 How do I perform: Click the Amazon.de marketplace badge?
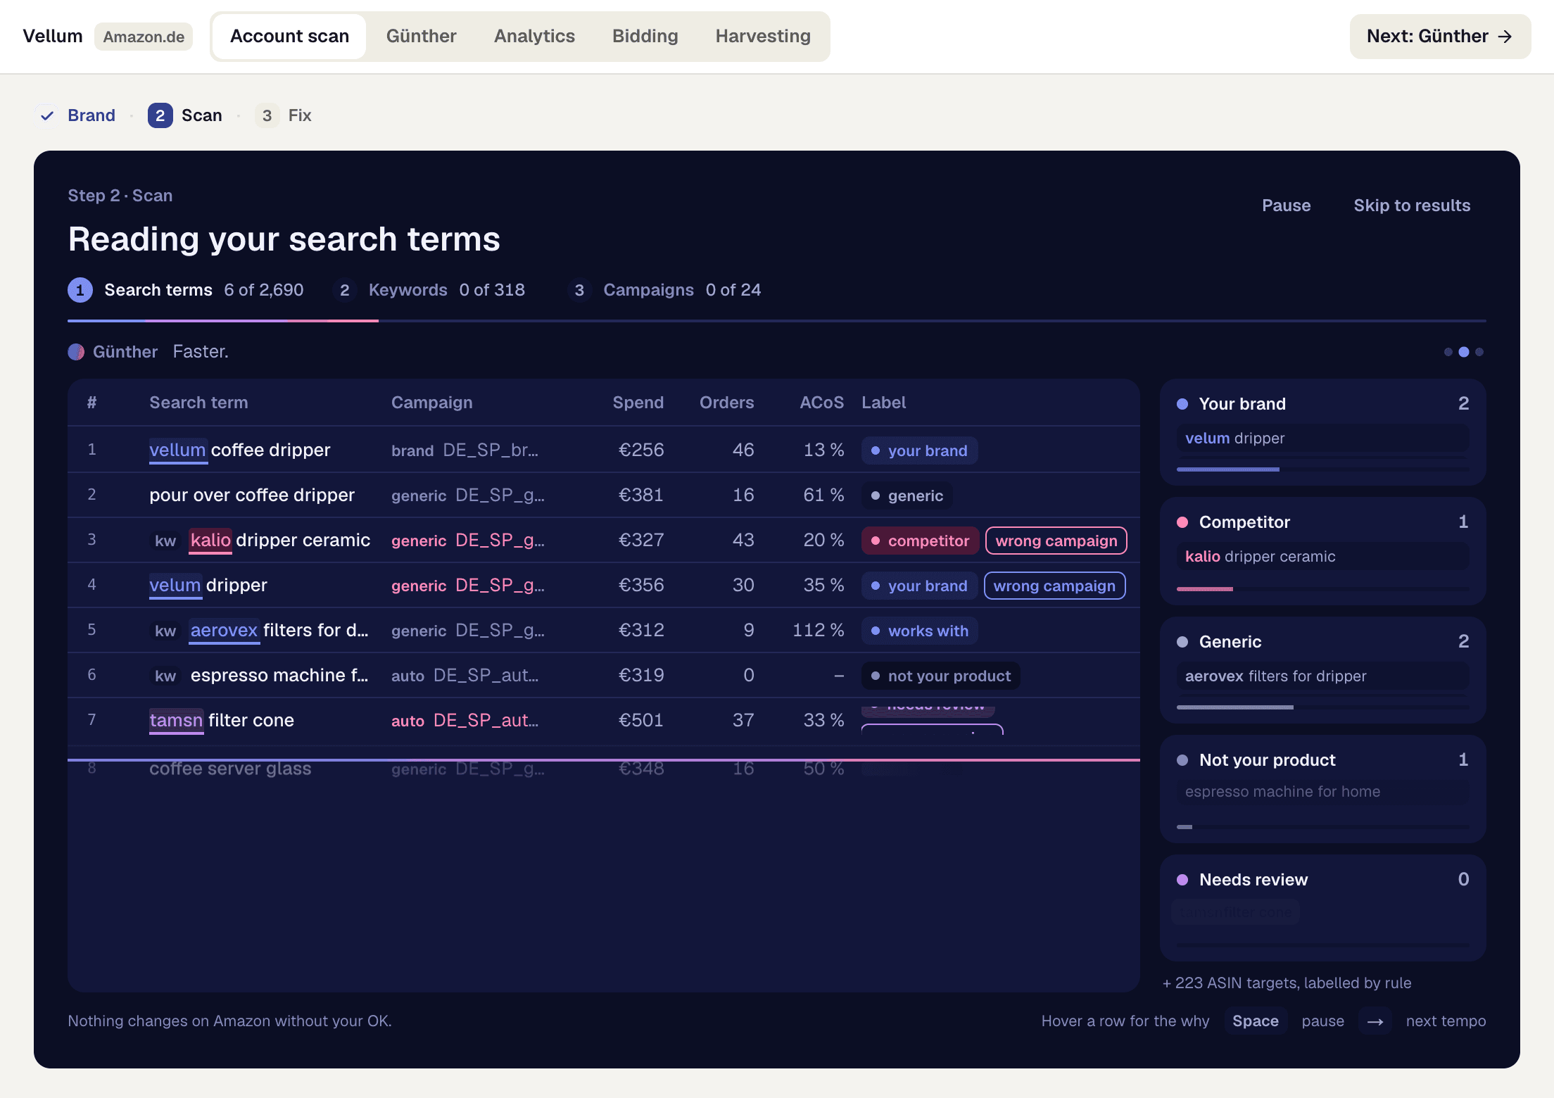coord(144,37)
